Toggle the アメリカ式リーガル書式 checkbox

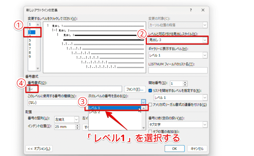pyautogui.click(x=150, y=105)
